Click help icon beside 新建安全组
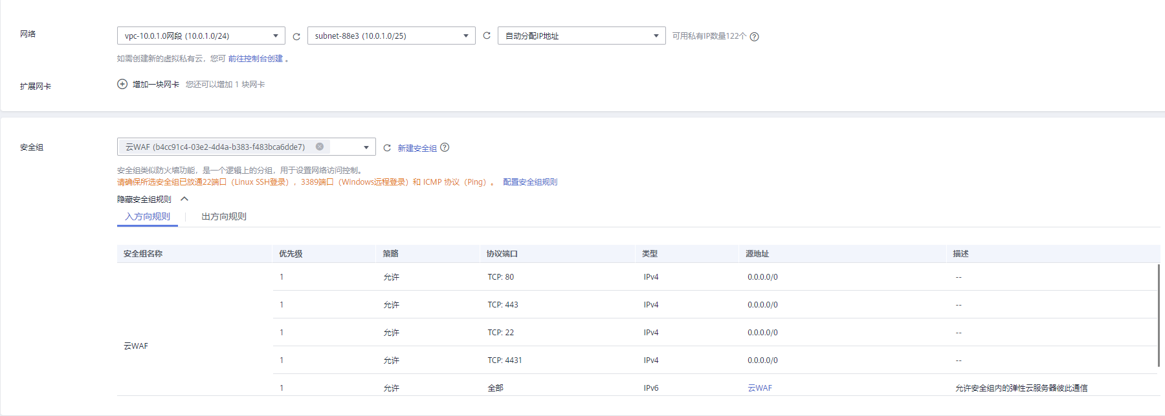The width and height of the screenshot is (1165, 416). [445, 147]
